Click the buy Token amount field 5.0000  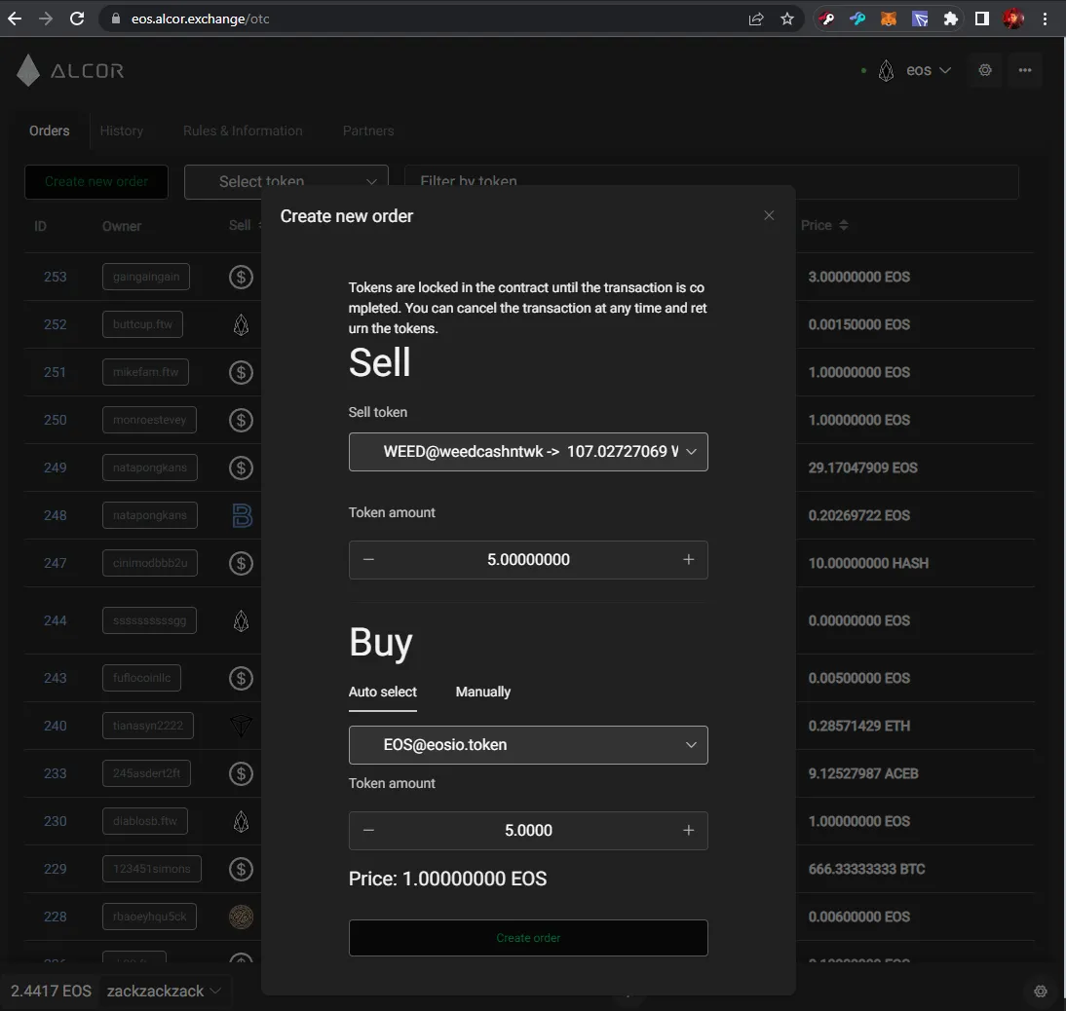(528, 830)
